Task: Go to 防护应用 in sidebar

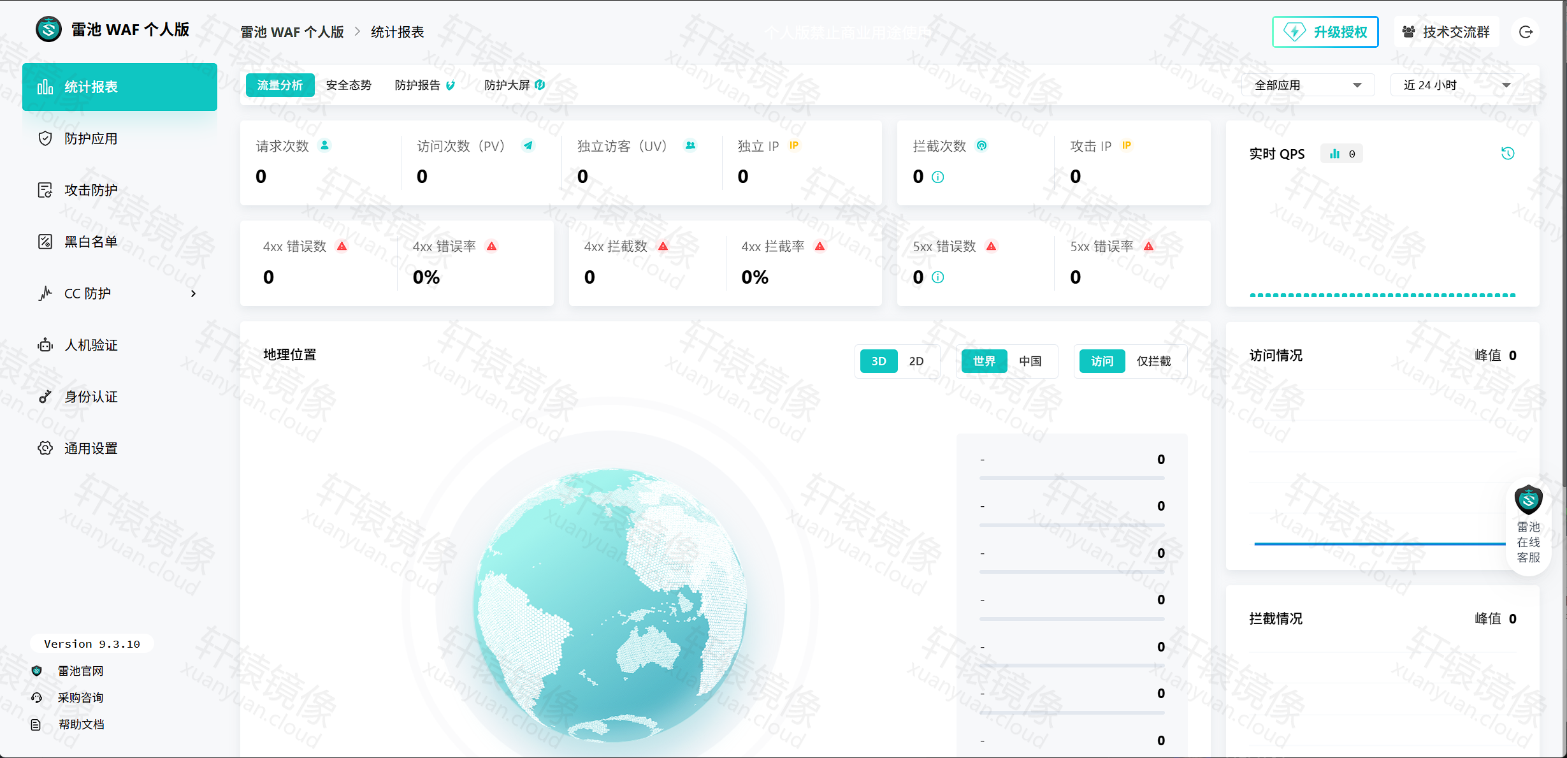Action: pyautogui.click(x=120, y=138)
